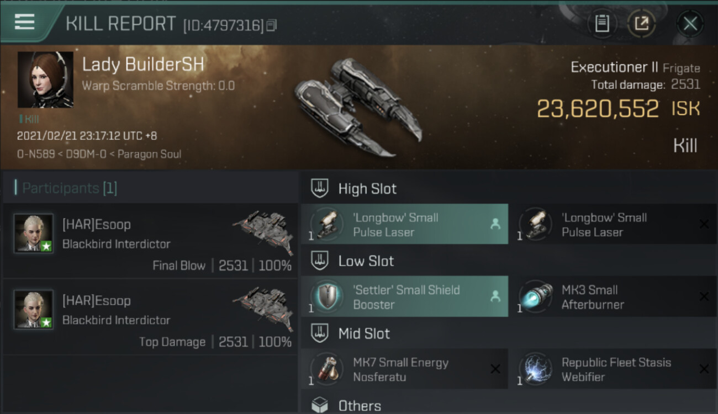Viewport: 718px width, 414px height.
Task: View Lady BuilderSH's portrait
Action: [45, 79]
